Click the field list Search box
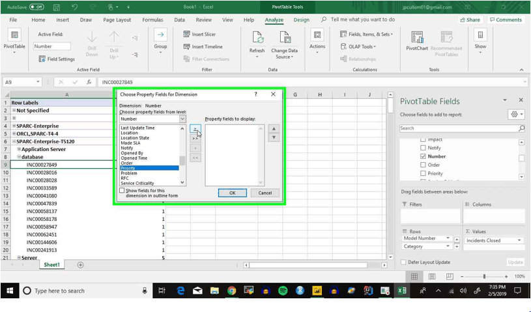 [459, 128]
